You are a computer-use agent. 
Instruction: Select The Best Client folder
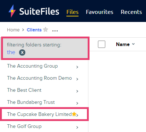(24, 90)
